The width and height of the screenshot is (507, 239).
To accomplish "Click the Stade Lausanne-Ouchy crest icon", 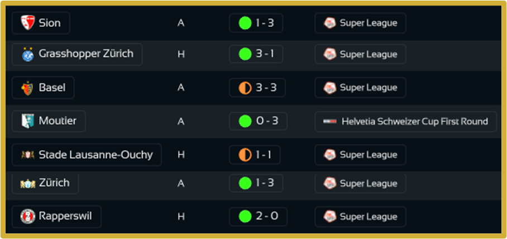I will tap(27, 155).
